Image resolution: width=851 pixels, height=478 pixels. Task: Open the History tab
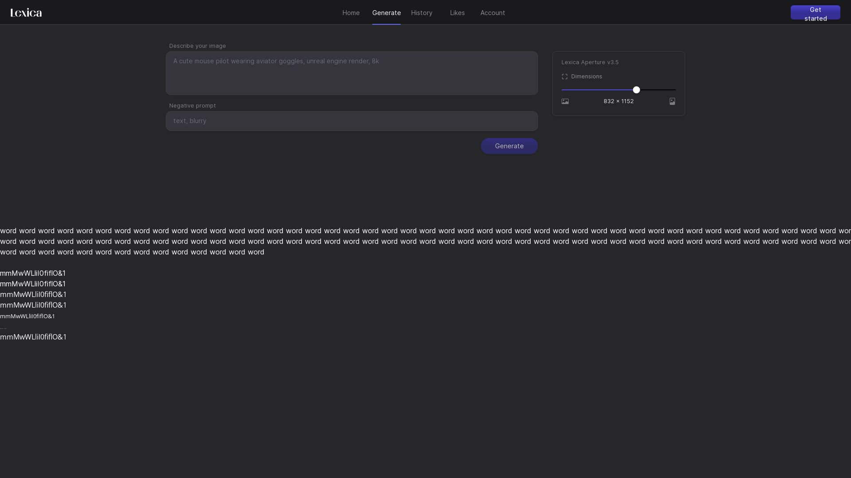[x=422, y=13]
